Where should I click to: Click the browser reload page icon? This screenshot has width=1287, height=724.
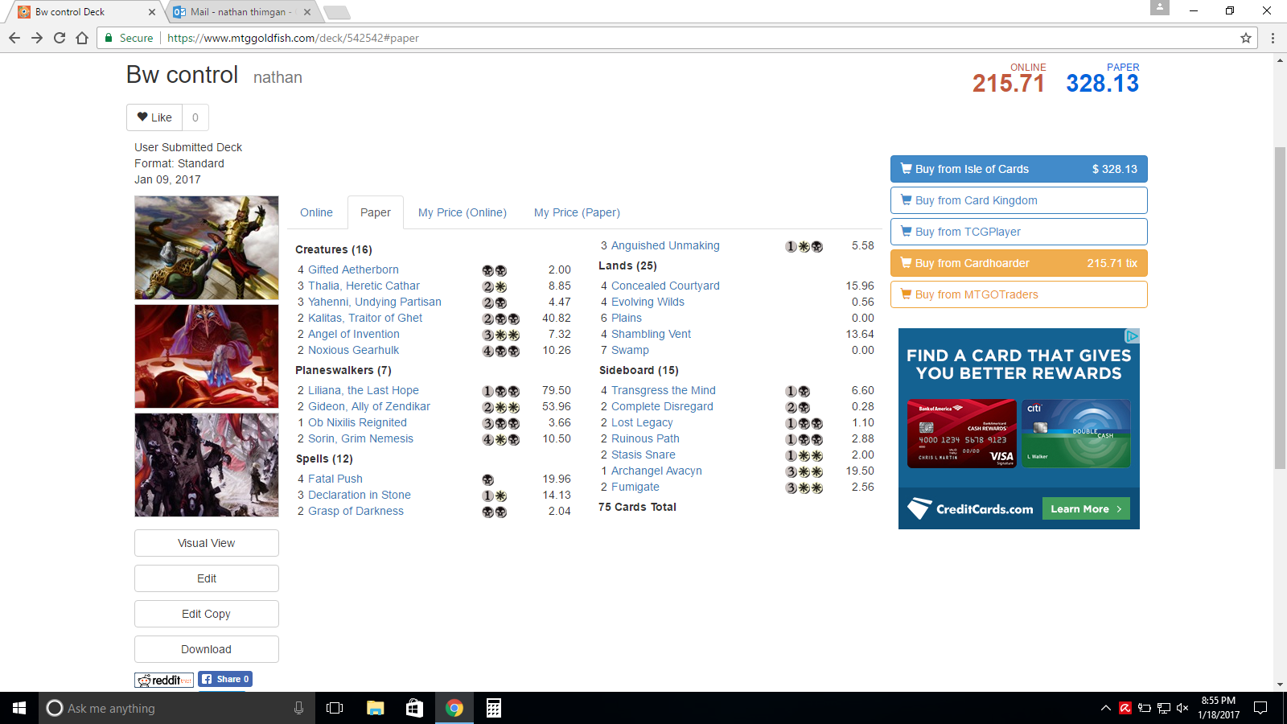coord(60,38)
